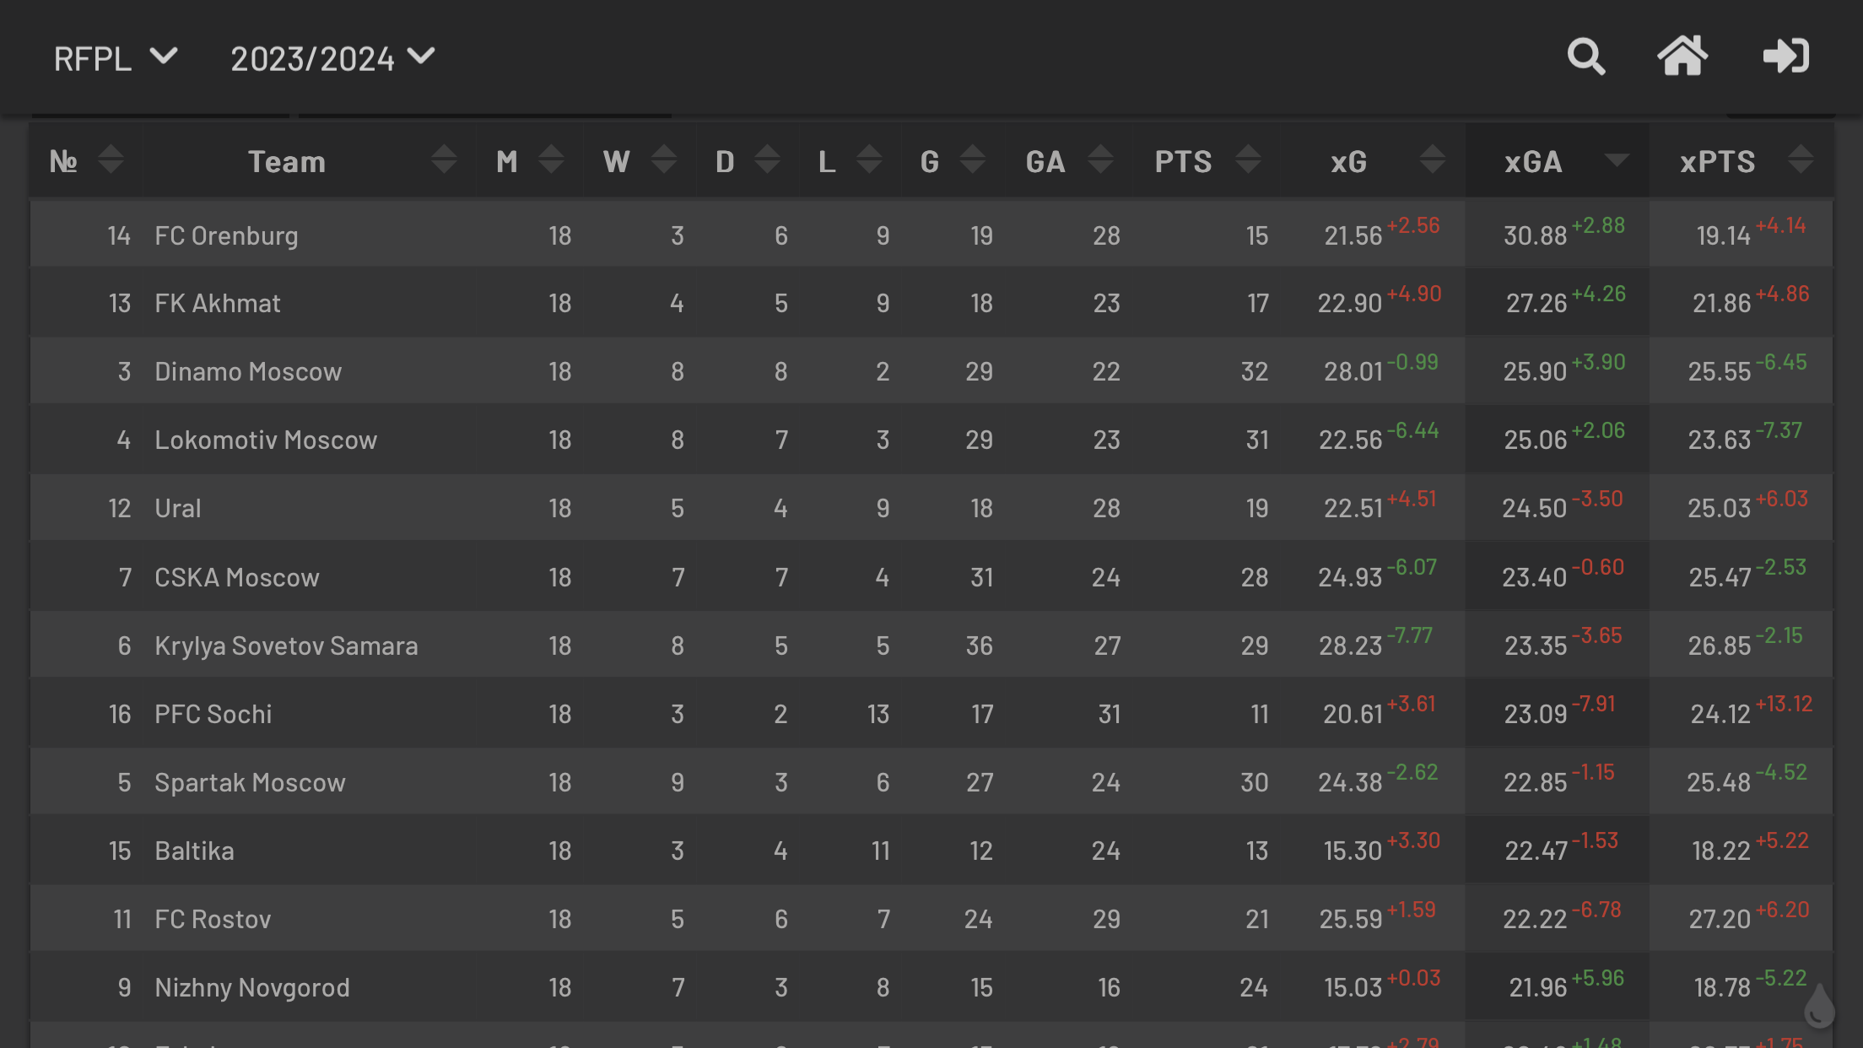1863x1048 pixels.
Task: Sort by Team name column arrows
Action: click(444, 160)
